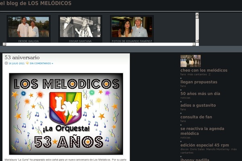242x161 pixels.
Task: Open the 'SIN COMENTARIOS »' link
Action: point(42,63)
